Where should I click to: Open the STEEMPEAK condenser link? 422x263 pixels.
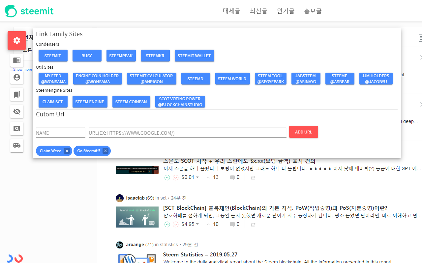[x=121, y=56]
